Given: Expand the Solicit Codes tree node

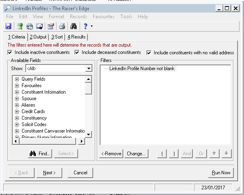Looking at the screenshot, I should [x=17, y=124].
